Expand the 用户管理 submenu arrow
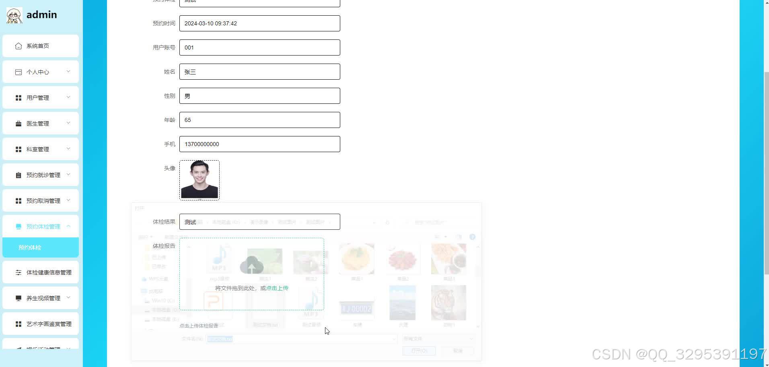 [x=68, y=97]
